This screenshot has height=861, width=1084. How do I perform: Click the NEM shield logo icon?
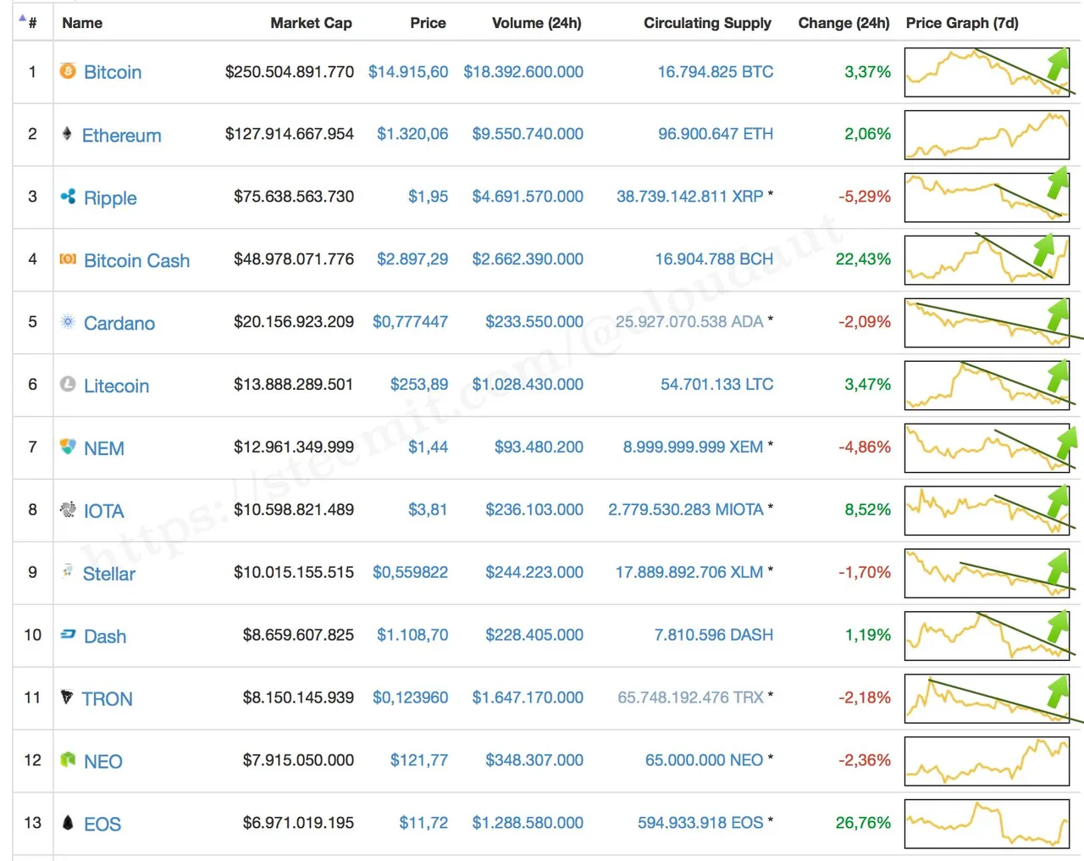coord(68,447)
